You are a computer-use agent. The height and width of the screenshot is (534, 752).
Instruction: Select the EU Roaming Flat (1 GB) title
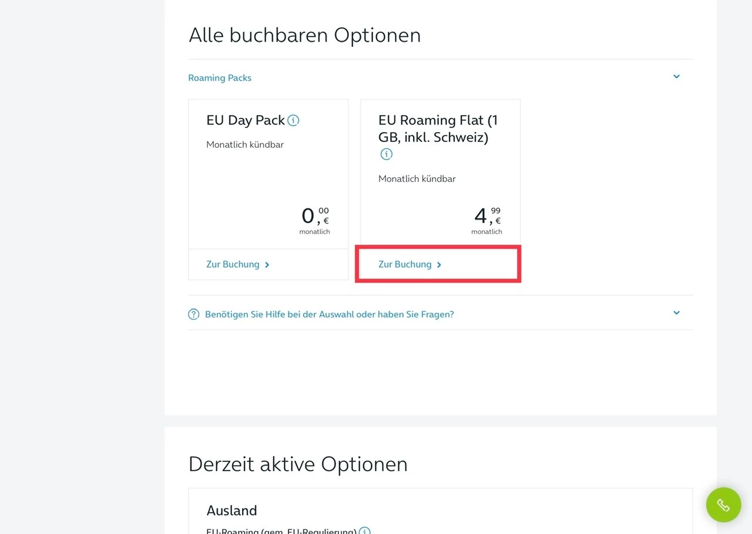click(438, 129)
